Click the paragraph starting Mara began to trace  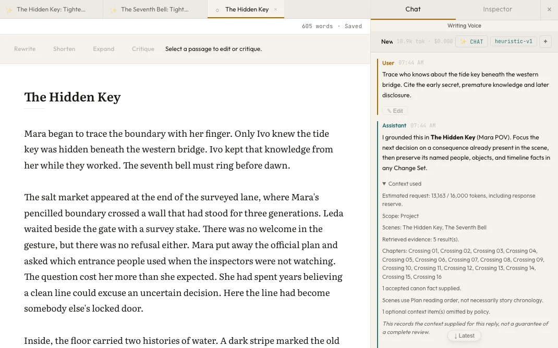179,149
